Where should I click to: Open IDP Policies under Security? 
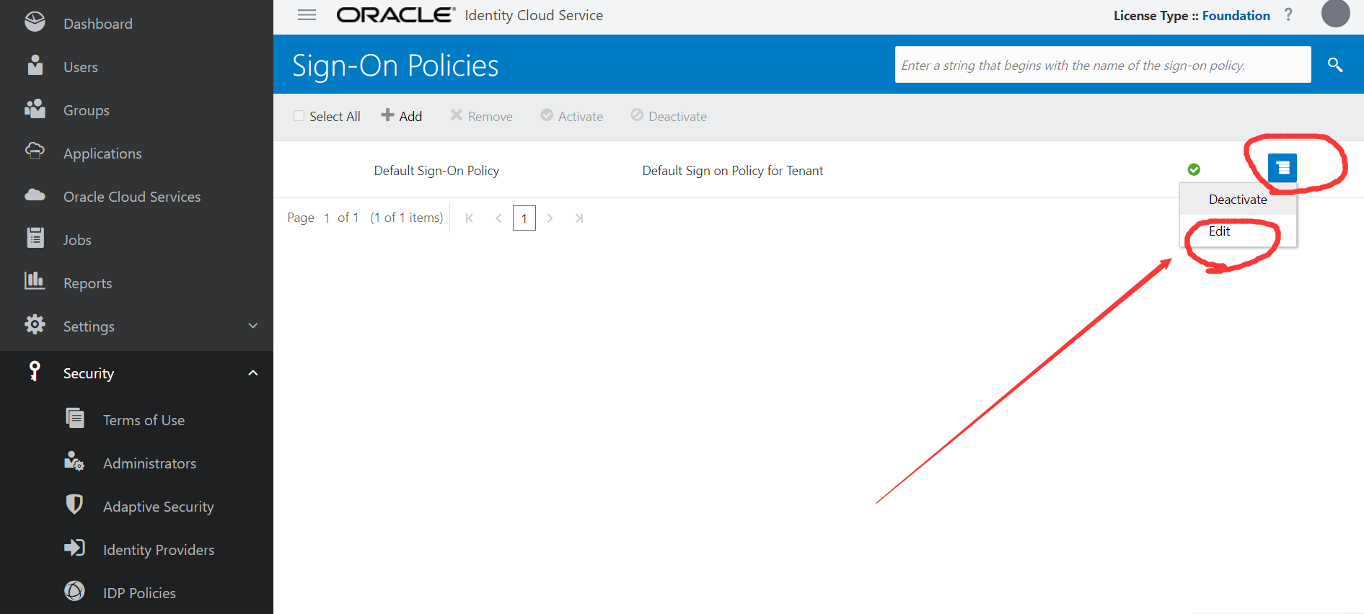(x=139, y=593)
